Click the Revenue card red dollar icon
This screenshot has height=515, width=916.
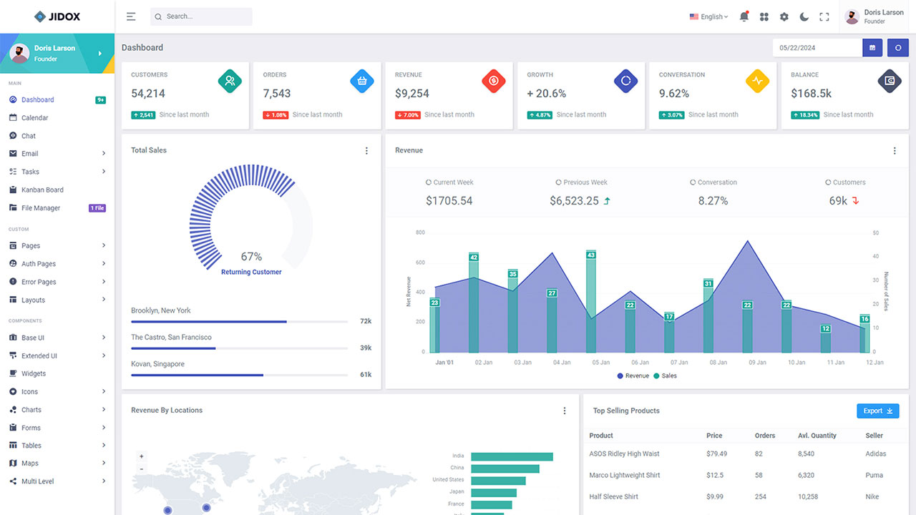pyautogui.click(x=494, y=81)
